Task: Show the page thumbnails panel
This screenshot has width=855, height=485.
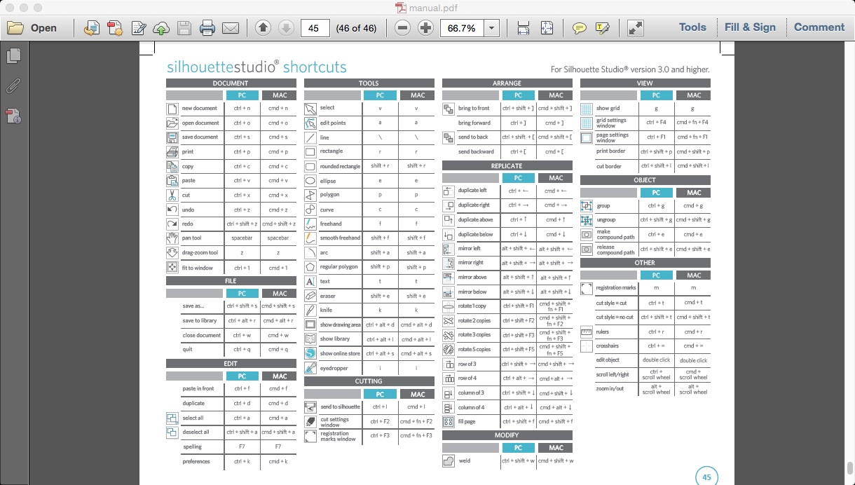Action: [13, 55]
